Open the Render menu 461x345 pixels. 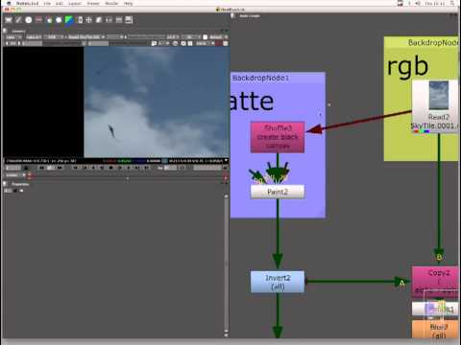pos(111,4)
